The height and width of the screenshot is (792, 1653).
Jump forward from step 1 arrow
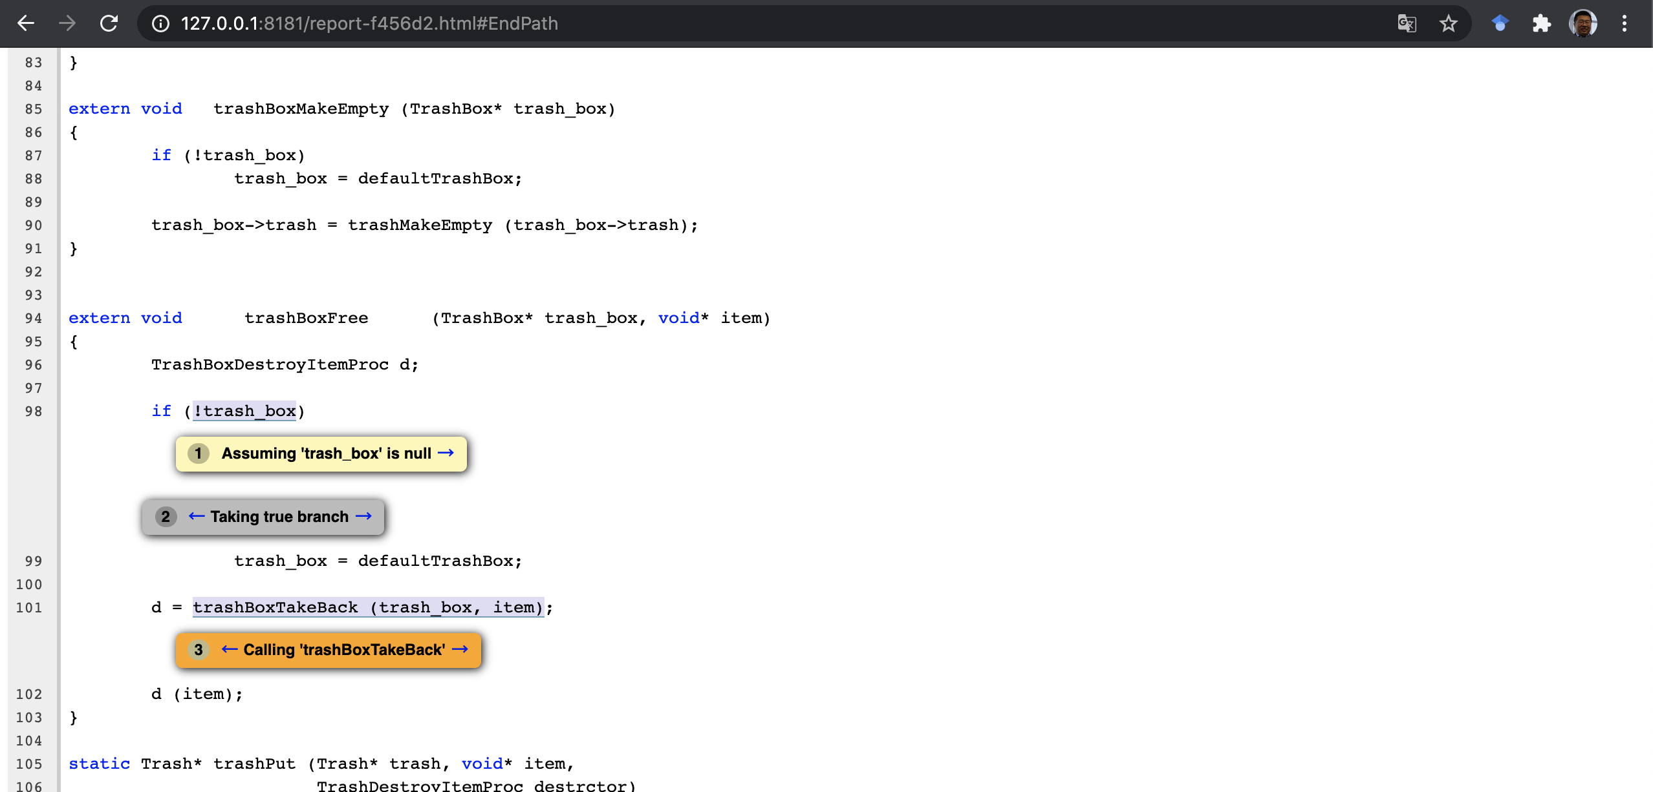446,453
